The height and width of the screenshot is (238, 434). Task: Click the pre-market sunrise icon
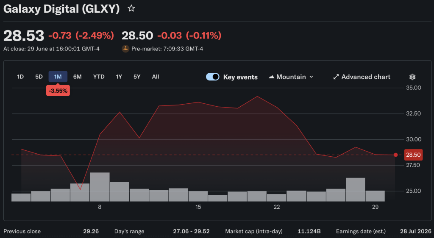coord(125,49)
